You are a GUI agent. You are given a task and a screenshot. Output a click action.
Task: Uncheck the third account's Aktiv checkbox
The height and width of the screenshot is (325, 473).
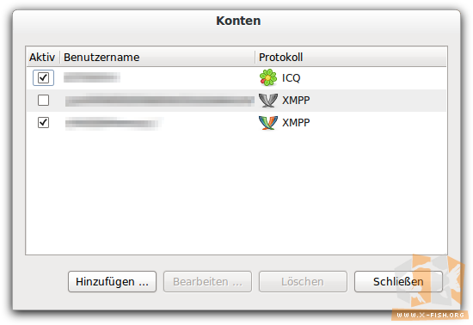point(43,123)
